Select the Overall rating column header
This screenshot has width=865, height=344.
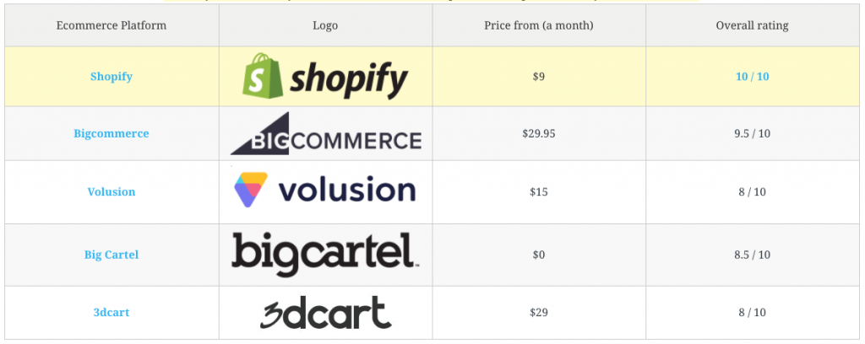coord(753,25)
